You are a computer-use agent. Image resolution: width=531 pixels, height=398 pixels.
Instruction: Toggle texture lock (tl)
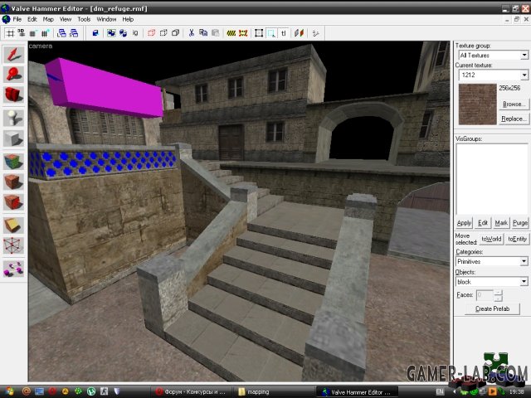click(x=284, y=33)
